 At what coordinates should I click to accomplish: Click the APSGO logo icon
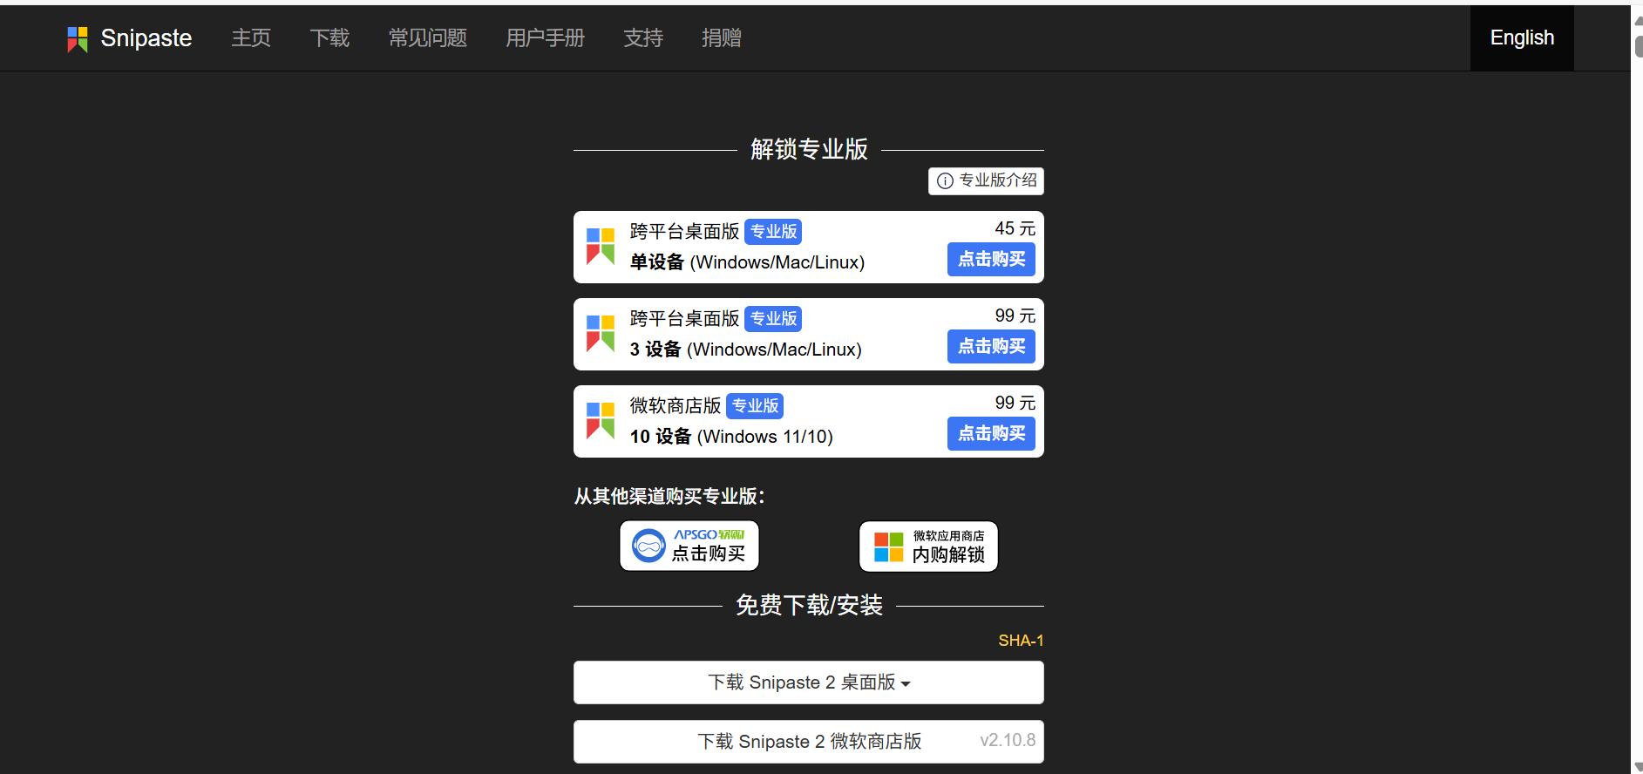pos(648,547)
